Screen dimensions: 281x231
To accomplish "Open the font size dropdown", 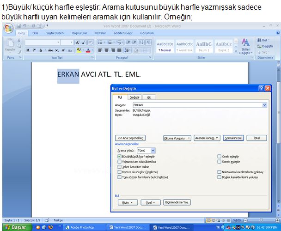I will pyautogui.click(x=71, y=43).
